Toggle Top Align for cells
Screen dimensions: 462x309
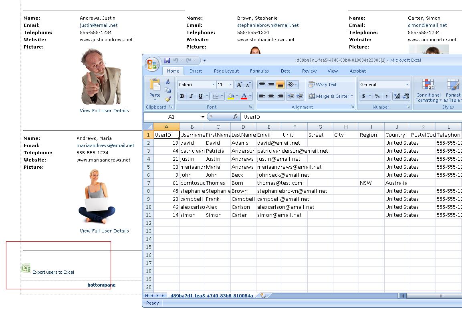pos(262,85)
